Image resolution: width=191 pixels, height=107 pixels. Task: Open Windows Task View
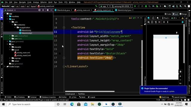65,104
